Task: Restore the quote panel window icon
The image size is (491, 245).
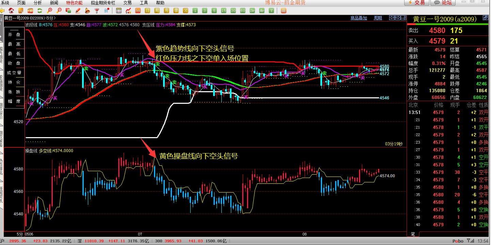Action: pos(485,18)
